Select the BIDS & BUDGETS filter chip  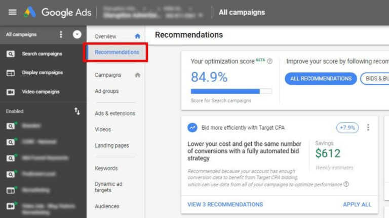pyautogui.click(x=375, y=79)
